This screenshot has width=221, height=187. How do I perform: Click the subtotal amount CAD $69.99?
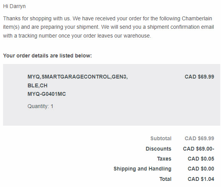[199, 138]
